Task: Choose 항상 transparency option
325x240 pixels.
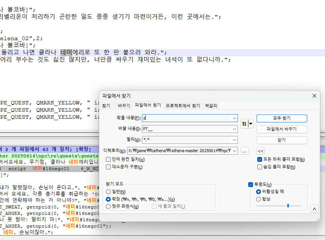Action: [258, 199]
